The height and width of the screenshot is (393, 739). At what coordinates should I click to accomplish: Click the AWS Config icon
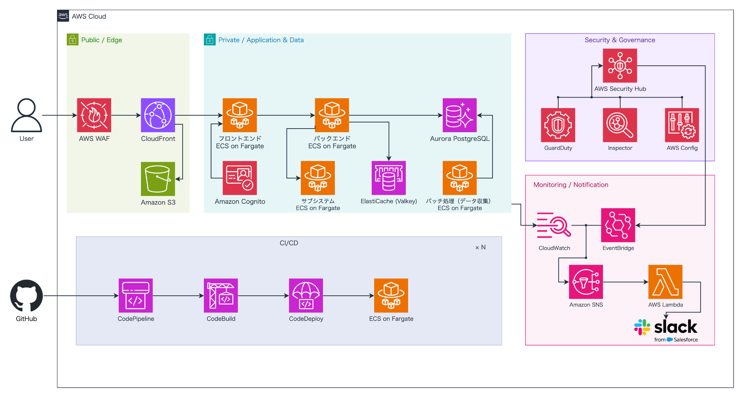pos(682,125)
